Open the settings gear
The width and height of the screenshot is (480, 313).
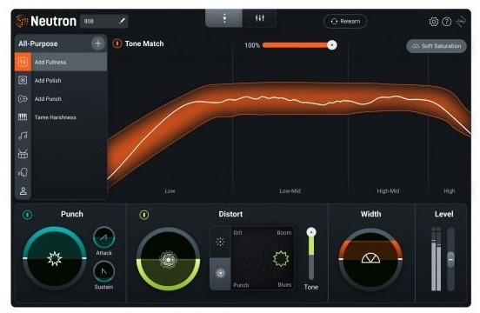pos(433,22)
